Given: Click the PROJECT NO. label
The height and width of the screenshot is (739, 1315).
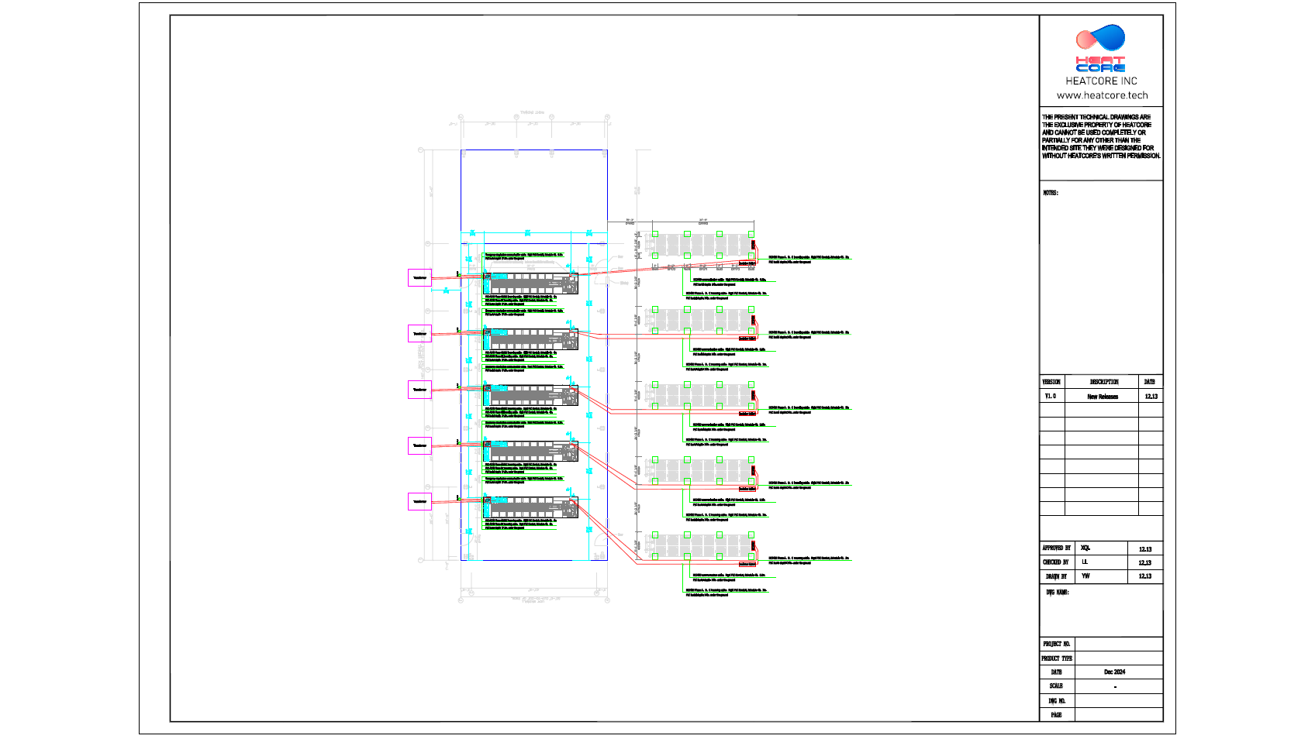Looking at the screenshot, I should coord(1057,644).
